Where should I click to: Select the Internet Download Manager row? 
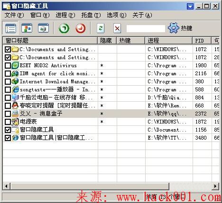tap(111, 81)
